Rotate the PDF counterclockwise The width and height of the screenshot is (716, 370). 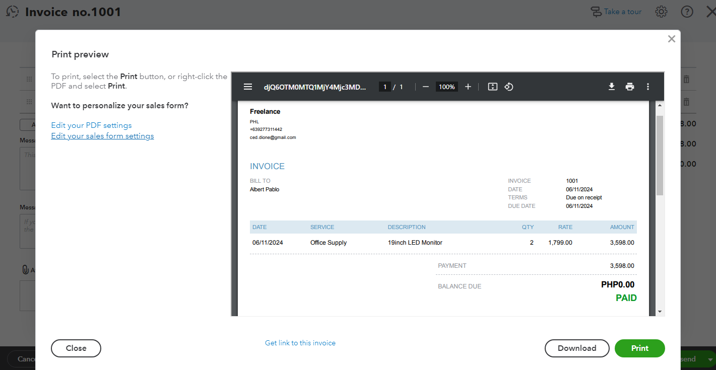point(508,87)
